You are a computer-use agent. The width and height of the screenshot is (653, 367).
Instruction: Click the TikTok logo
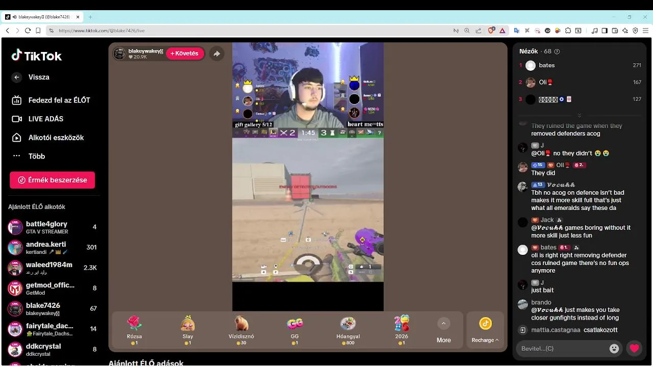click(x=36, y=56)
